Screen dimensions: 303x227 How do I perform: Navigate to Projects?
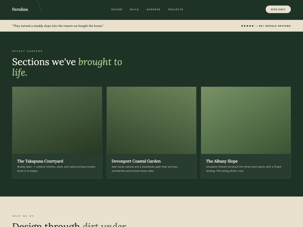[175, 10]
